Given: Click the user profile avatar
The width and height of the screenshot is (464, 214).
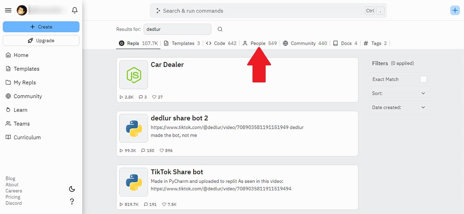Looking at the screenshot, I should [x=22, y=10].
